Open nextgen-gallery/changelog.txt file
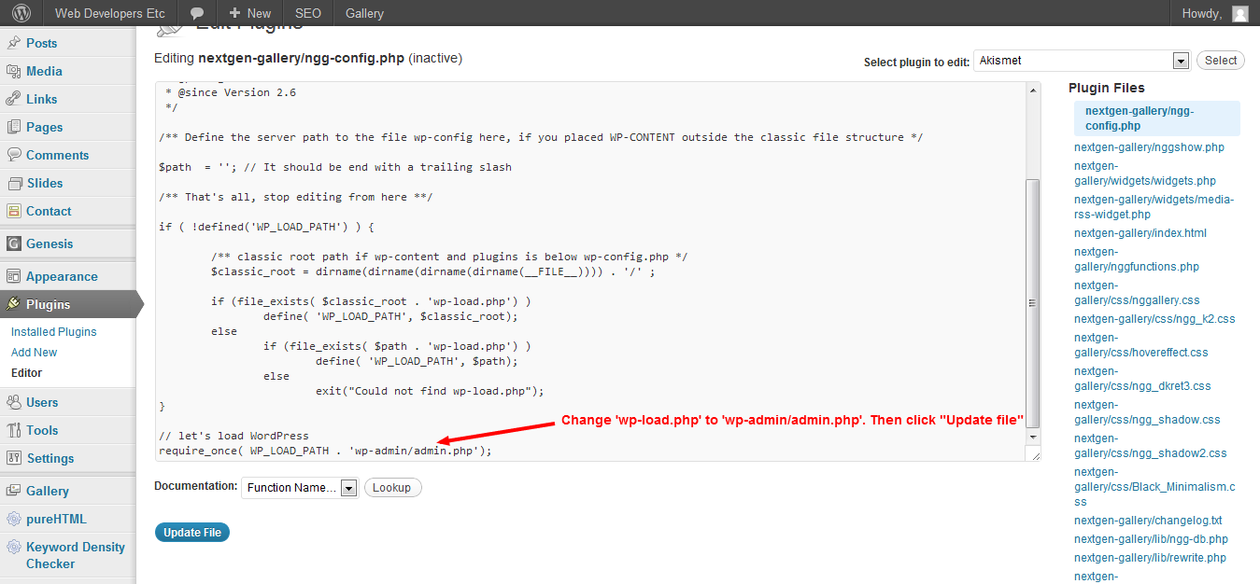This screenshot has height=584, width=1260. coord(1148,521)
